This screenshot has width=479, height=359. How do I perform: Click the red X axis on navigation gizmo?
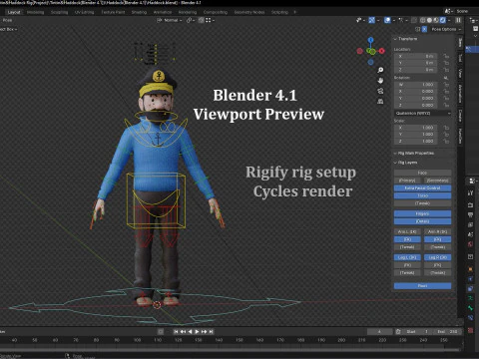tap(382, 51)
